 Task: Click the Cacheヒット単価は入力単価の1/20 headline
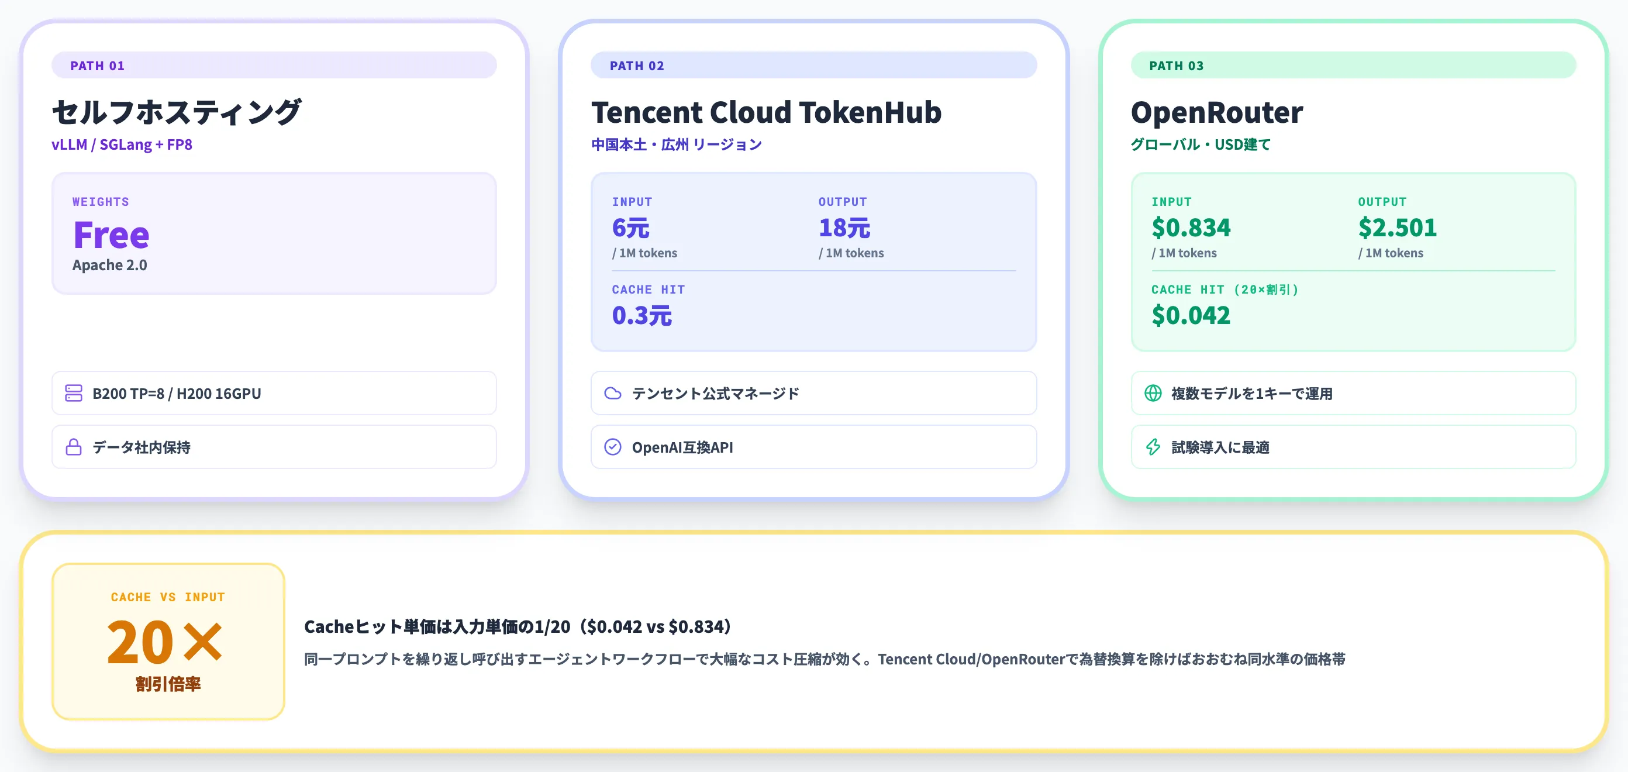tap(518, 626)
